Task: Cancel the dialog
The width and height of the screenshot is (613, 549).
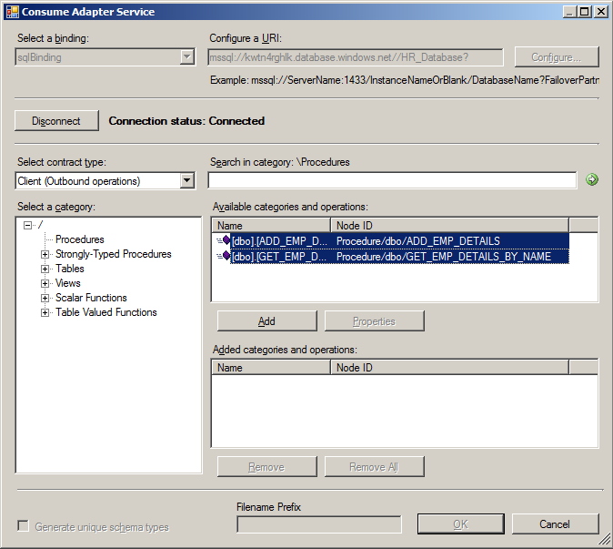Action: pos(555,524)
